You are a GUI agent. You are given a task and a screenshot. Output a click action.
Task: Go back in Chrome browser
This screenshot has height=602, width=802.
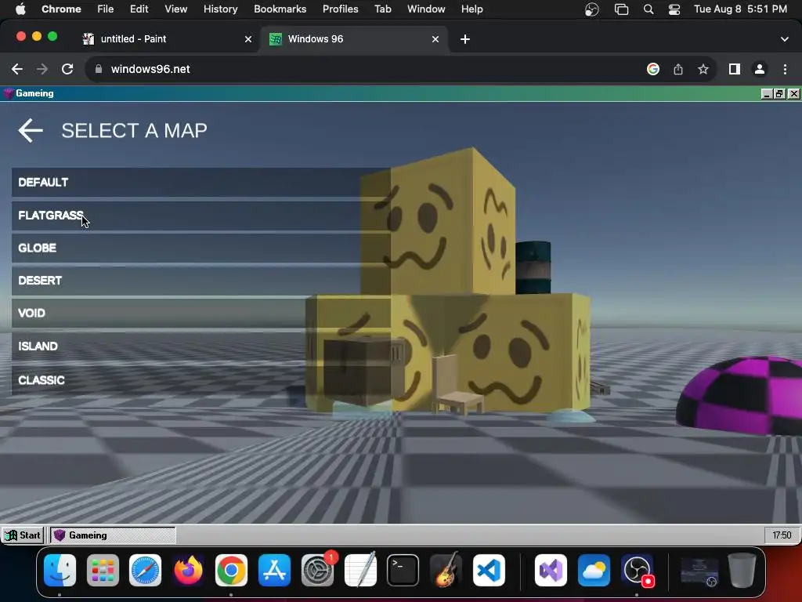tap(17, 69)
